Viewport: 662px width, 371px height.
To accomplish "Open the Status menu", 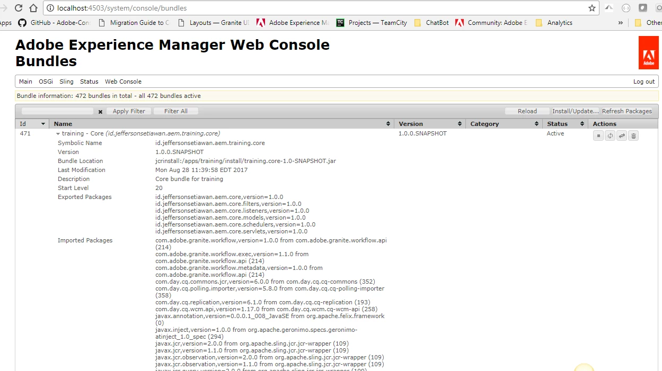I will 89,82.
